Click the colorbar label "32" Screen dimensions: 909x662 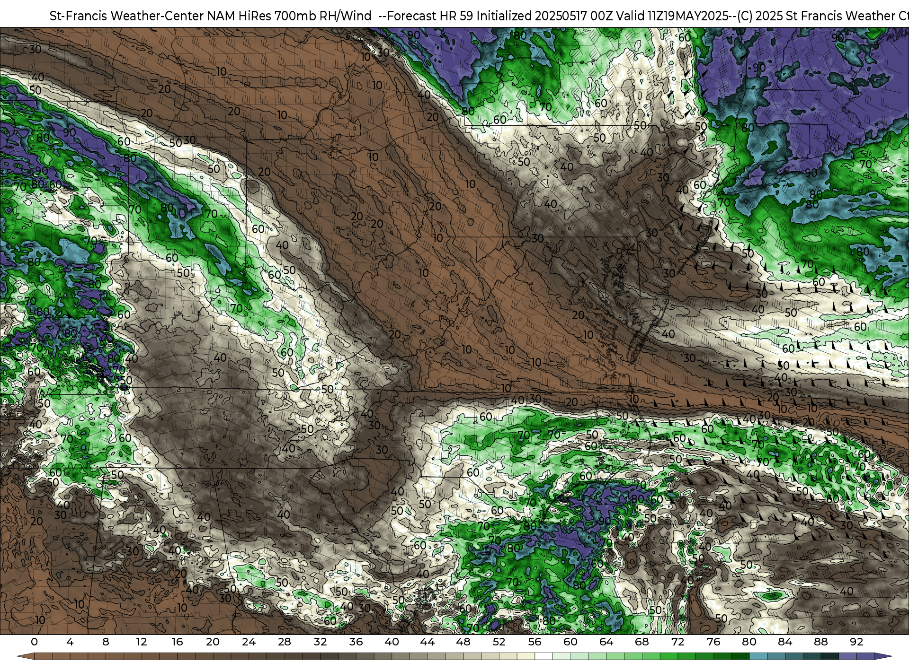pyautogui.click(x=320, y=642)
